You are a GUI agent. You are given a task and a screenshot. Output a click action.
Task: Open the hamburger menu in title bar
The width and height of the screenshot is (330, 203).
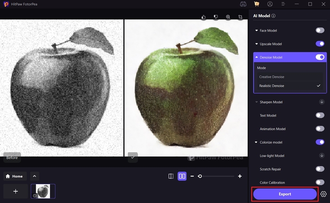coord(283,4)
